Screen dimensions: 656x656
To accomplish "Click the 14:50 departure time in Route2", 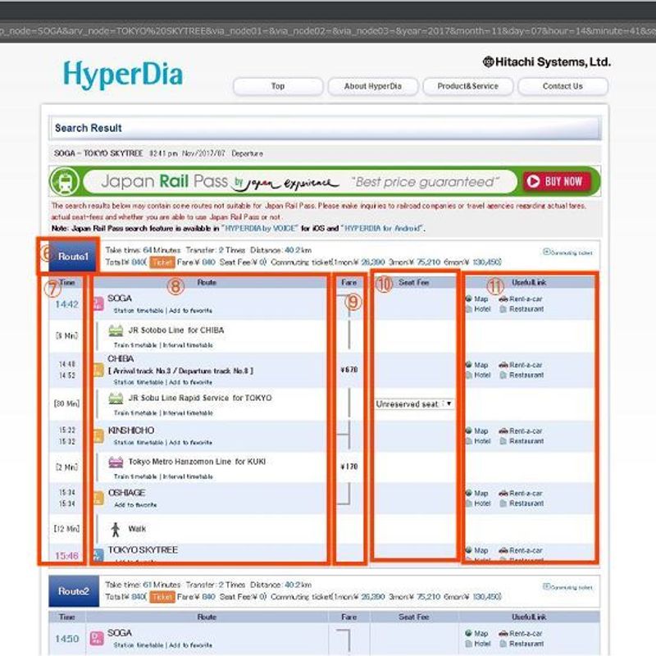I will 67,639.
